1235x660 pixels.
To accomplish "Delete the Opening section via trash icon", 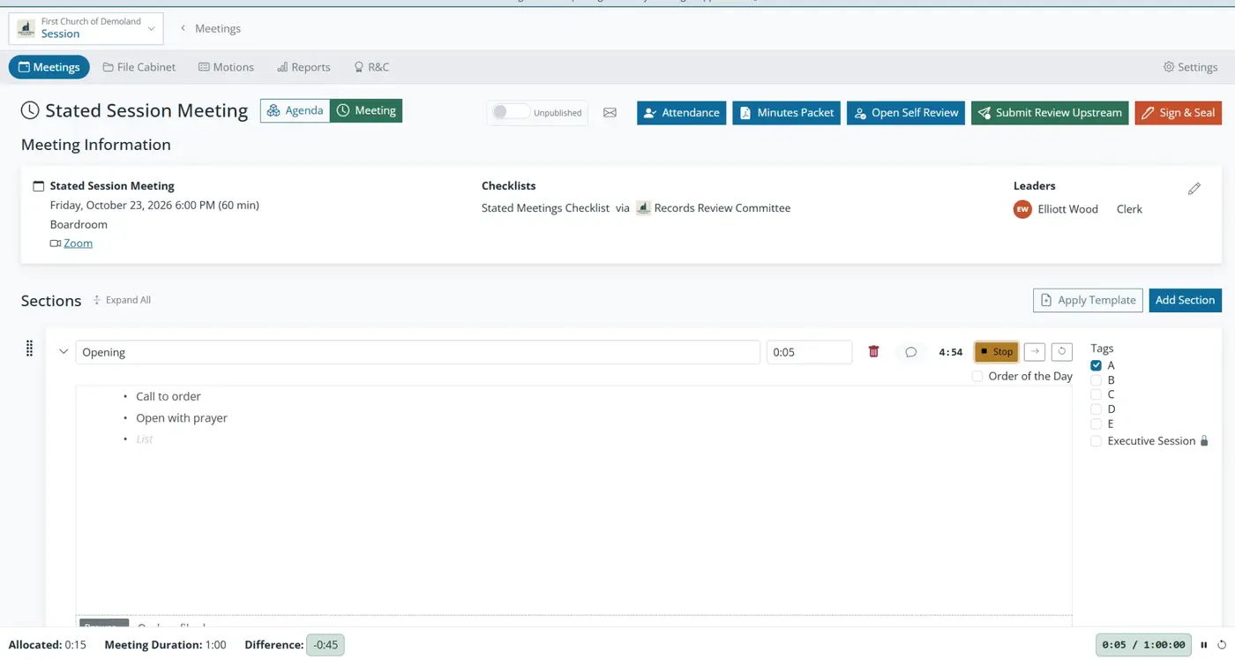I will [x=873, y=351].
